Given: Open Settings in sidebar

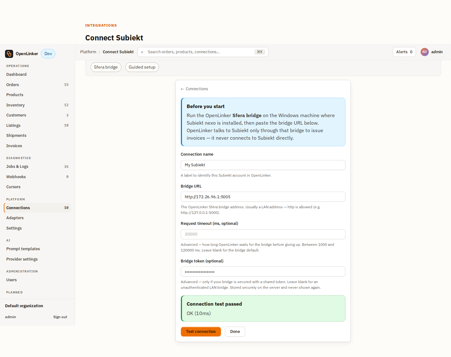Looking at the screenshot, I should tap(38, 228).
